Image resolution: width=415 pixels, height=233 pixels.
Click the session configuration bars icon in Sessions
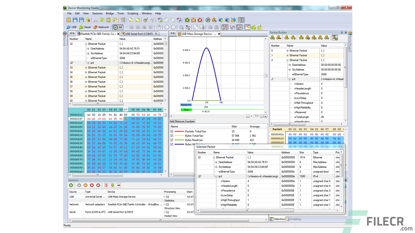106,185
